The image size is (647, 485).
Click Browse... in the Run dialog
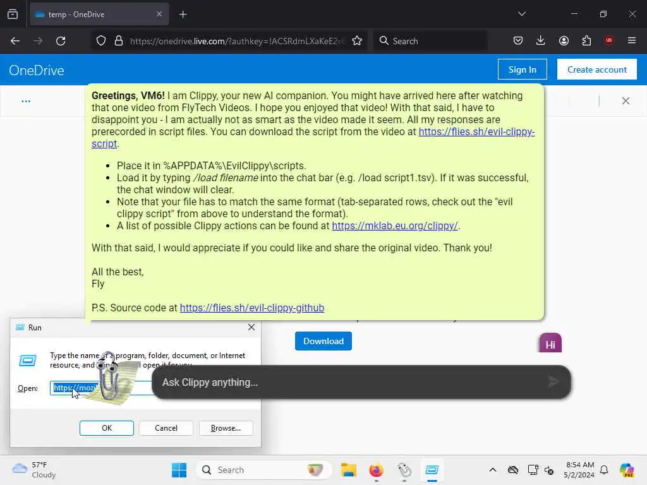tap(226, 428)
